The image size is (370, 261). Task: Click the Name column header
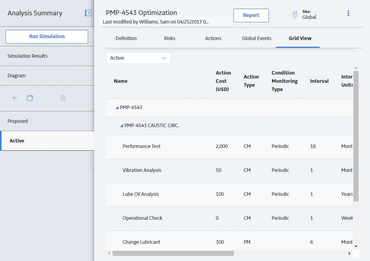(120, 81)
